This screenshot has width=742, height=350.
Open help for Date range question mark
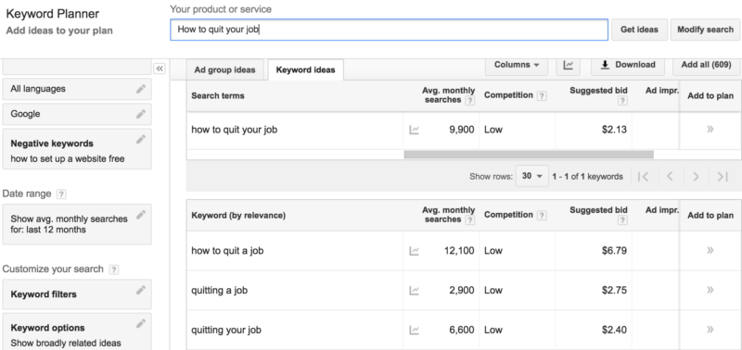pyautogui.click(x=61, y=194)
